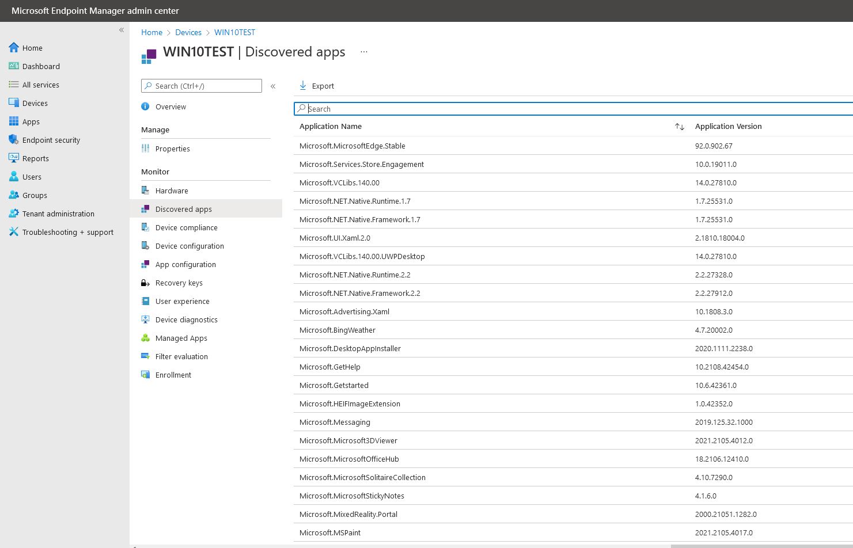Viewport: 853px width, 548px height.
Task: Open the ellipsis menu next to Discovered apps
Action: (363, 51)
